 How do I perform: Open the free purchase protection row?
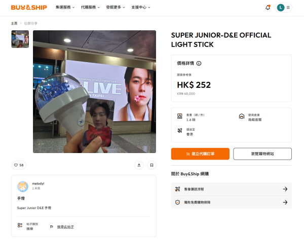point(232,202)
